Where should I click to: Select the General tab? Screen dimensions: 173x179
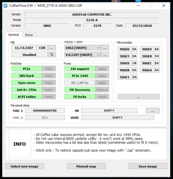(13, 34)
